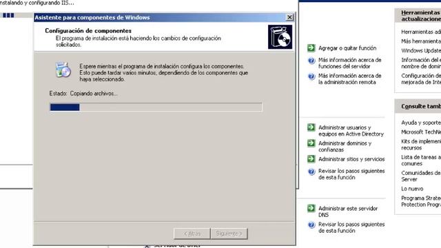Open Revisar los pasos siguientes under DNS server
This screenshot has width=441, height=248.
(x=351, y=227)
